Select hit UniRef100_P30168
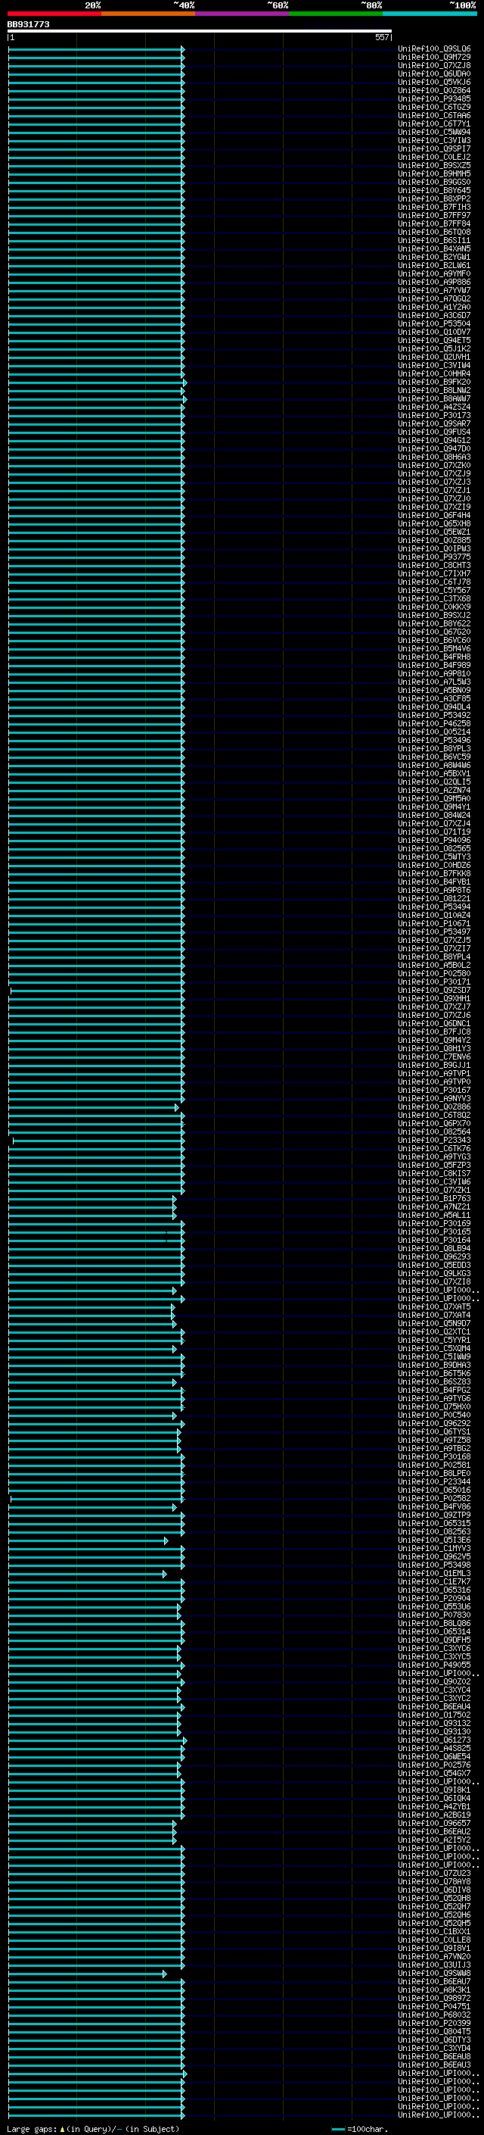 [434, 1456]
